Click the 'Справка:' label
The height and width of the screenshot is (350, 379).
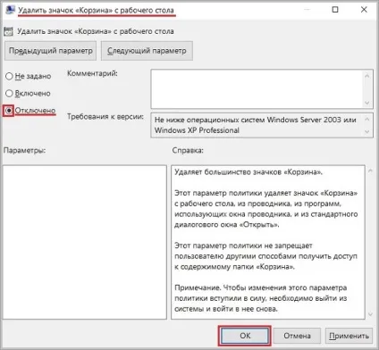pyautogui.click(x=188, y=150)
